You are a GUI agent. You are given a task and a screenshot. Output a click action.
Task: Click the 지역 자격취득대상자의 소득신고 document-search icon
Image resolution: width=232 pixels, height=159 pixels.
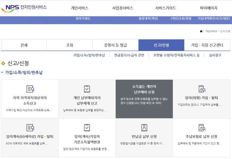pos(30,89)
